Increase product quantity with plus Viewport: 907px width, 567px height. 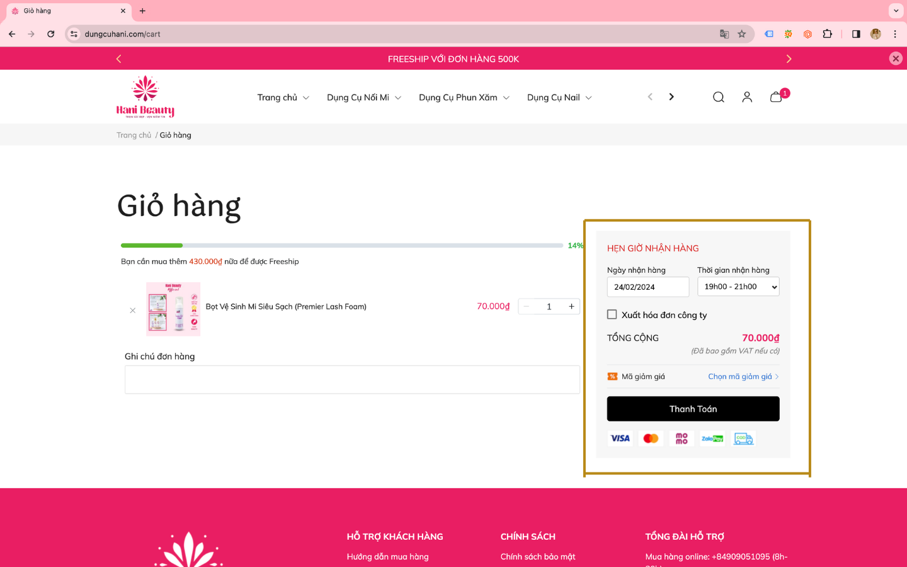click(x=571, y=307)
